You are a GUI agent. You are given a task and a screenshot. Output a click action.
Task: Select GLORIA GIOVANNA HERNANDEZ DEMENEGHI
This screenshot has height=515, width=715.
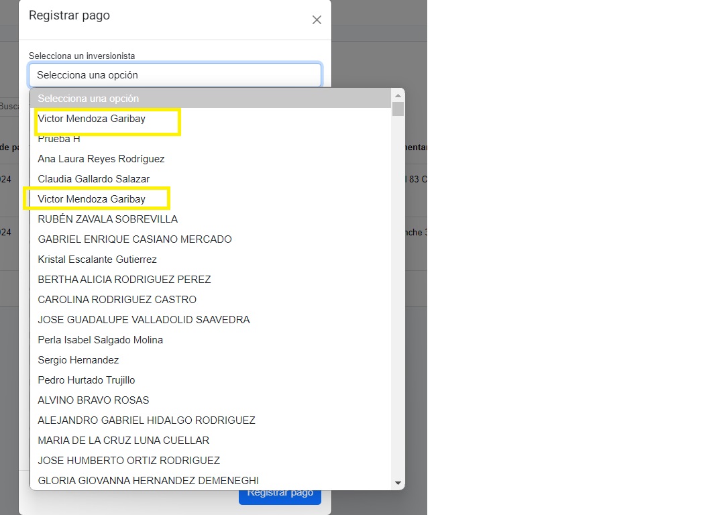148,480
